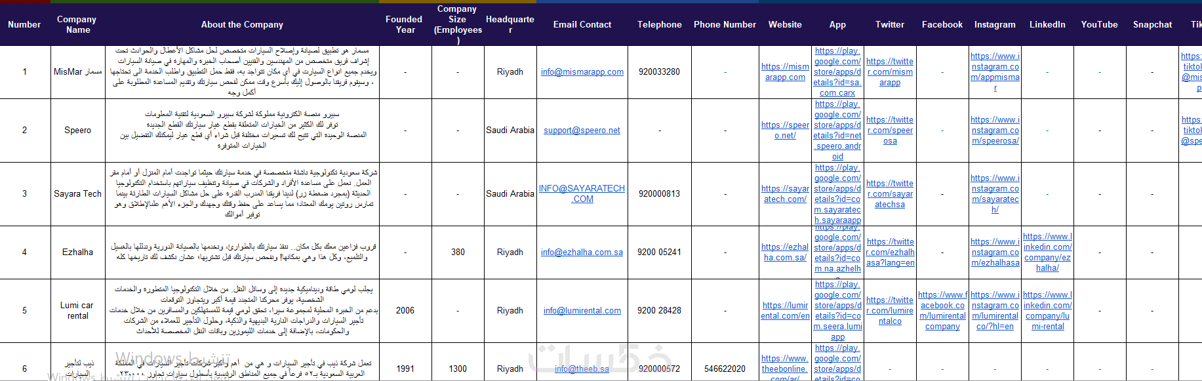Open the Speero Twitter link speerosa
This screenshot has height=381, width=1202.
890,130
